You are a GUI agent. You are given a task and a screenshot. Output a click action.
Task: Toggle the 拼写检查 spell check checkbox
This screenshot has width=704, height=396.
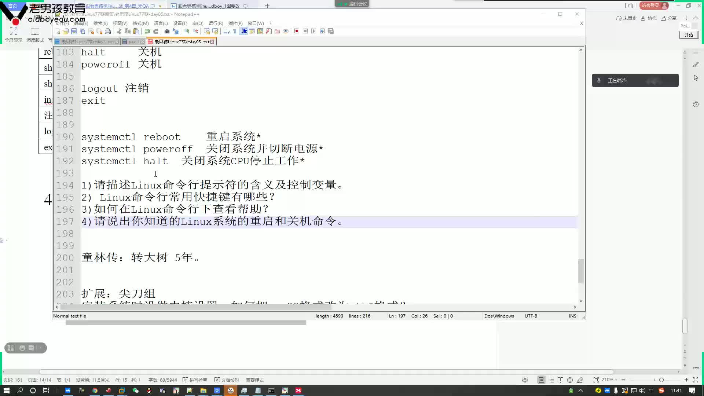click(x=195, y=380)
